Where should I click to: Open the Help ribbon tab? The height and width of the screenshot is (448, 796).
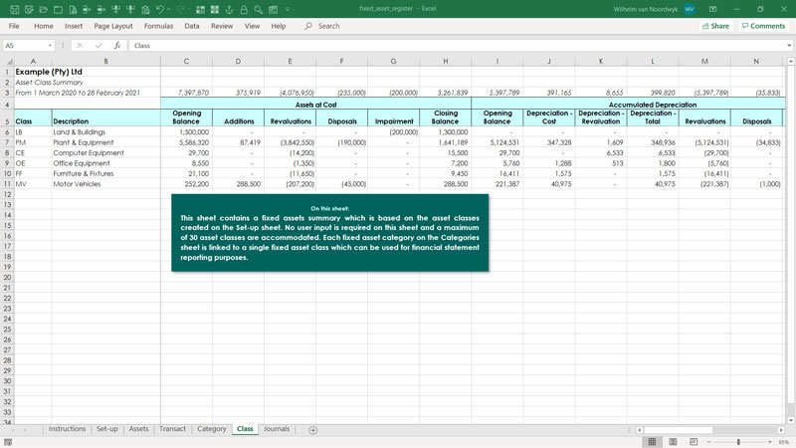279,26
